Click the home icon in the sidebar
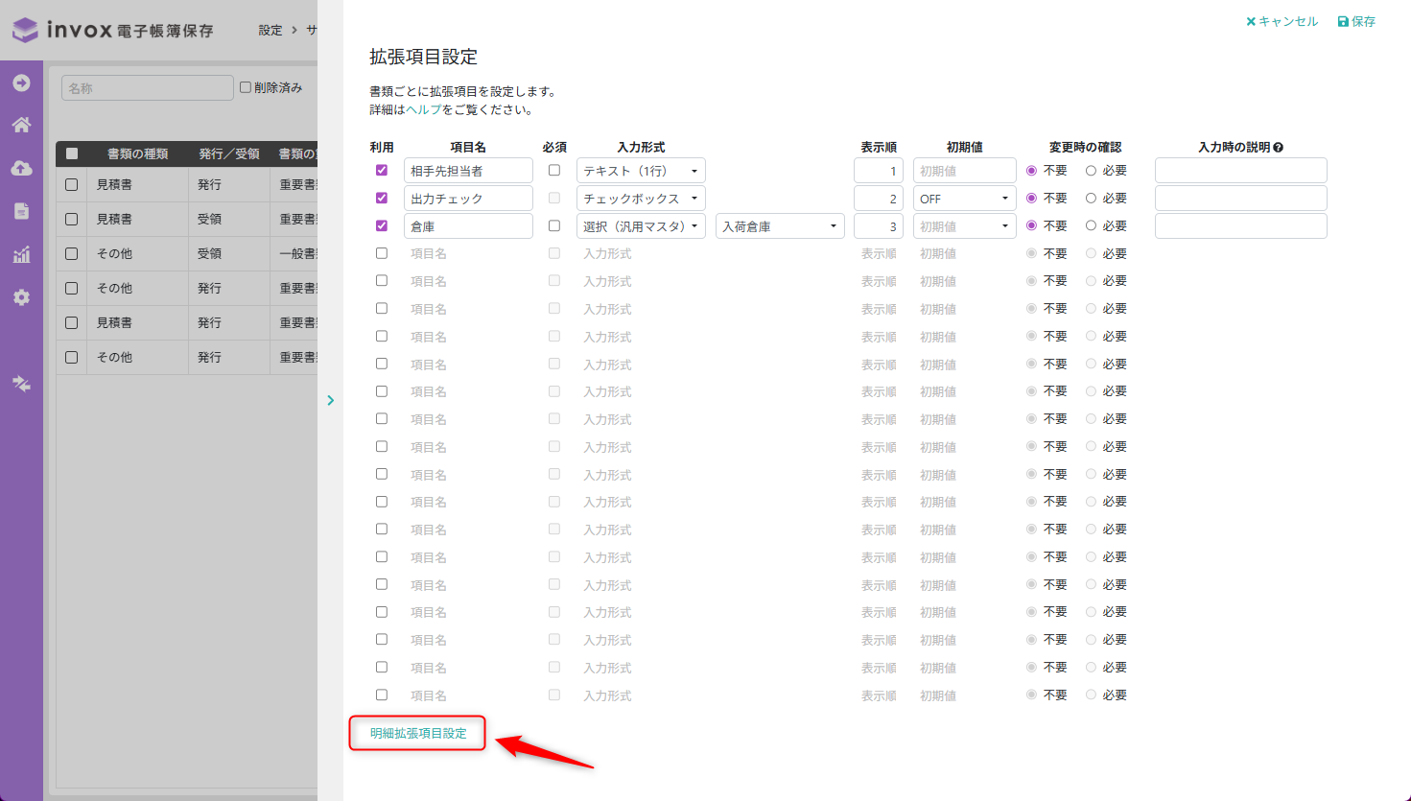The width and height of the screenshot is (1411, 801). coord(21,125)
